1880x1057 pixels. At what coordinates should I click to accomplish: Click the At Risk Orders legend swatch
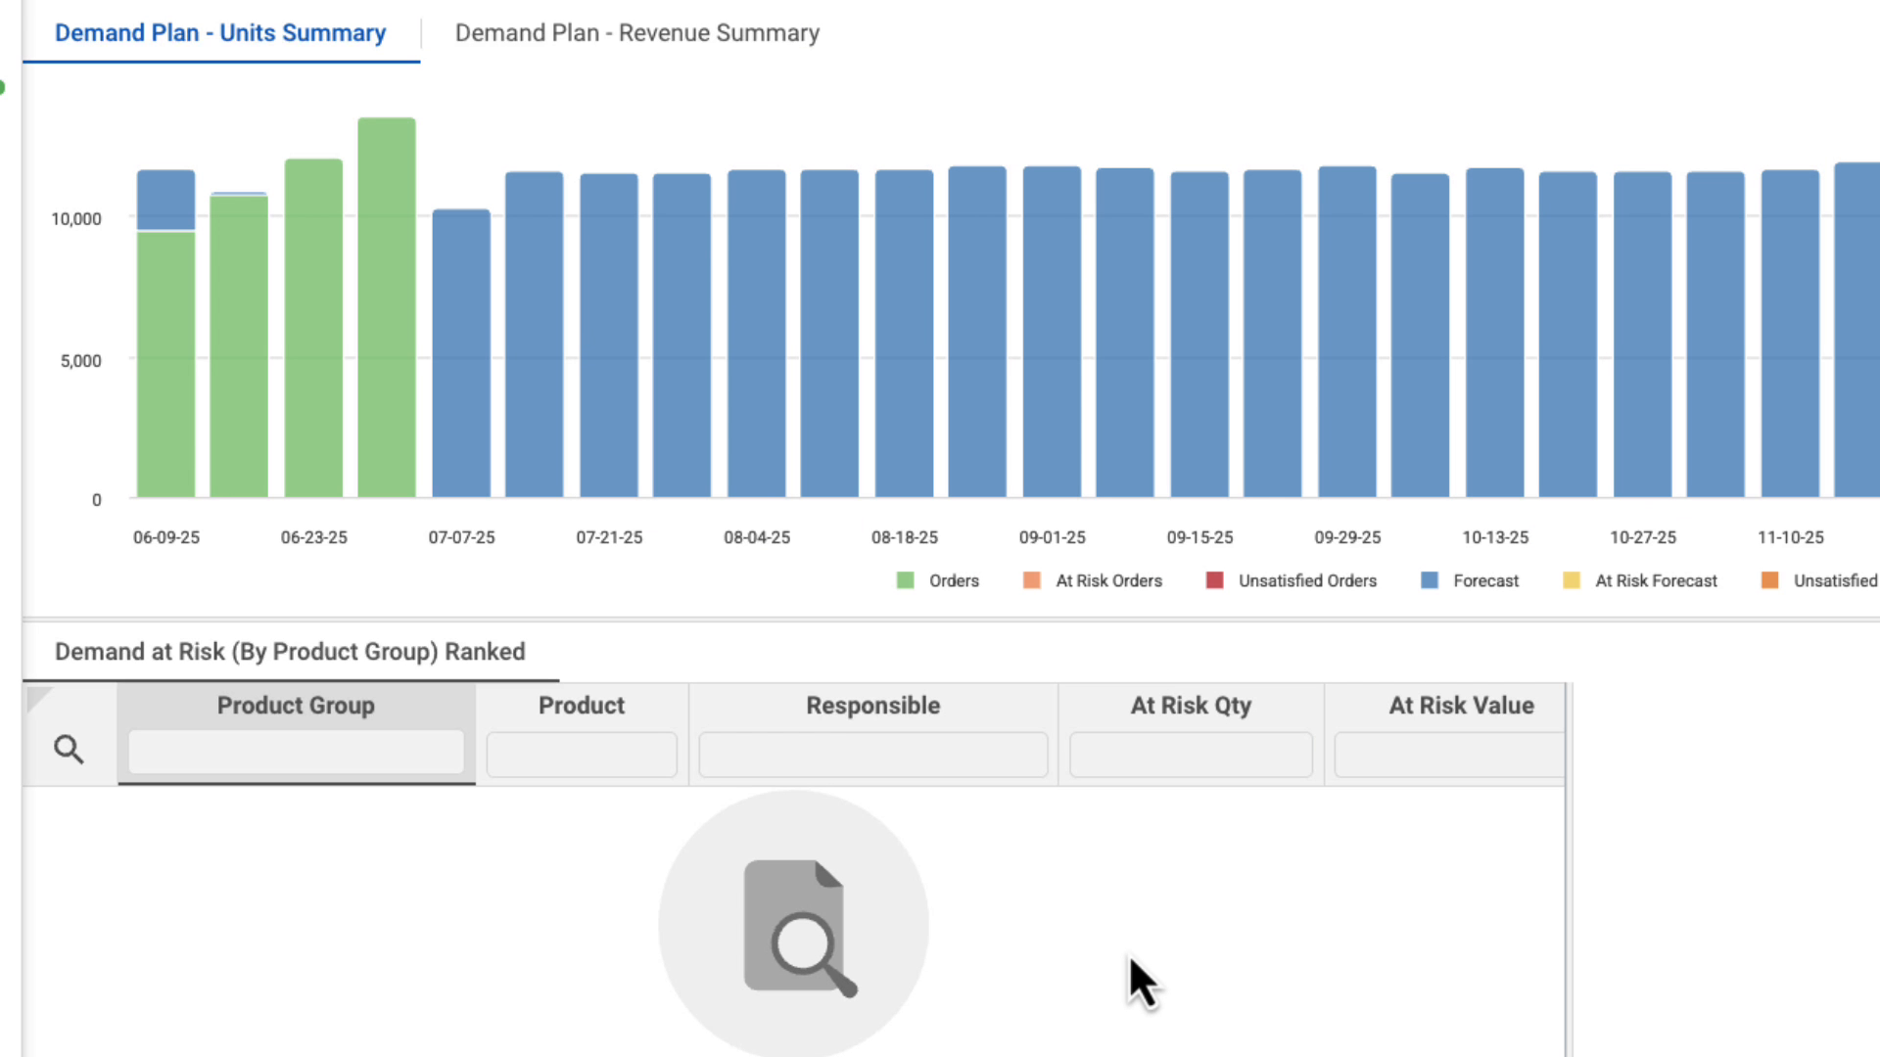pos(1030,580)
